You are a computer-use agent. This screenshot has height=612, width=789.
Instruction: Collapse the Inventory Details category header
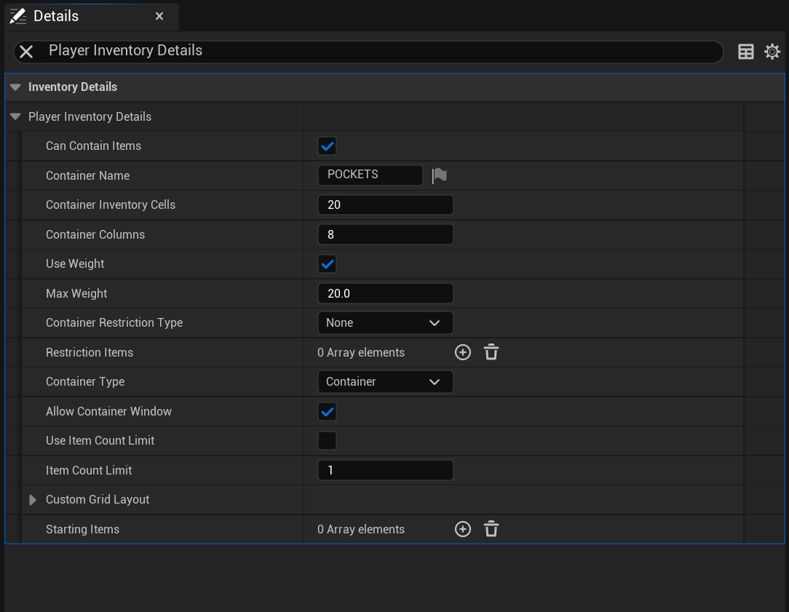15,87
